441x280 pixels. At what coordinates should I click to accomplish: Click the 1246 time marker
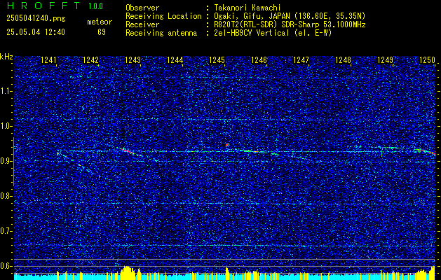(x=259, y=60)
